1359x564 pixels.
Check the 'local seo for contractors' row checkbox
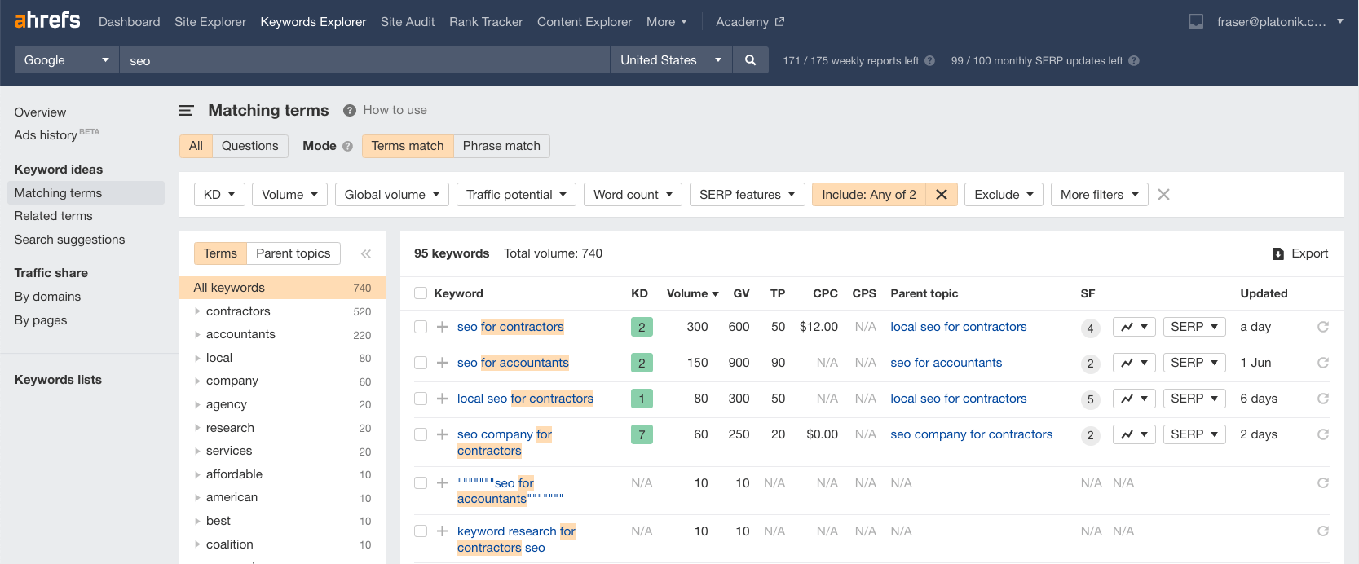tap(421, 399)
